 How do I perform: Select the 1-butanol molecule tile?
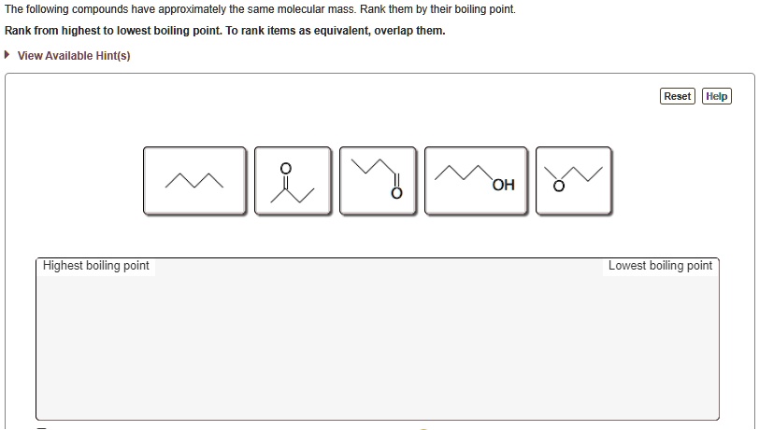pyautogui.click(x=479, y=180)
